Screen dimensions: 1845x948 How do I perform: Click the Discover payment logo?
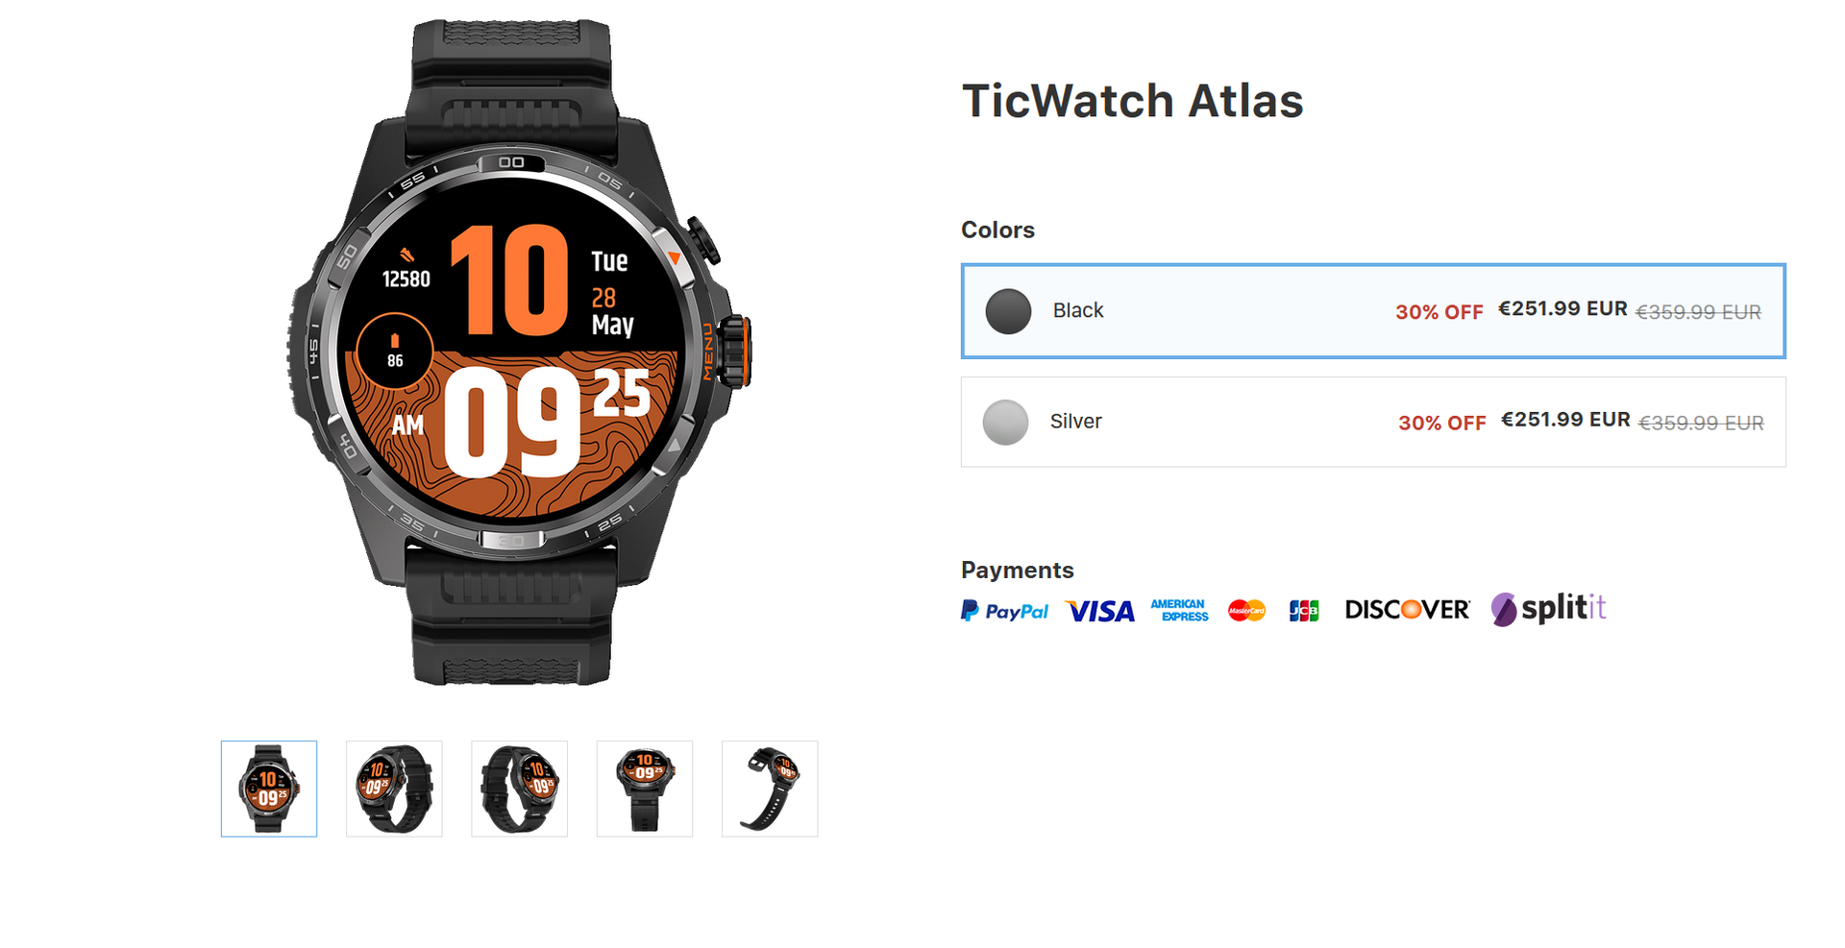click(1407, 610)
